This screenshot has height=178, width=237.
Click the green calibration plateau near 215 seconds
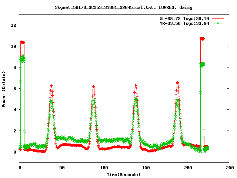tap(202, 65)
